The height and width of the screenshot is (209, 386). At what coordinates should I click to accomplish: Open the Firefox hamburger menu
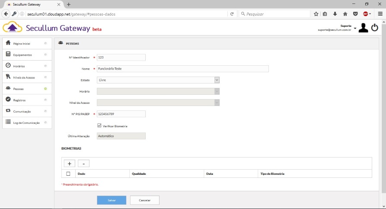click(380, 14)
